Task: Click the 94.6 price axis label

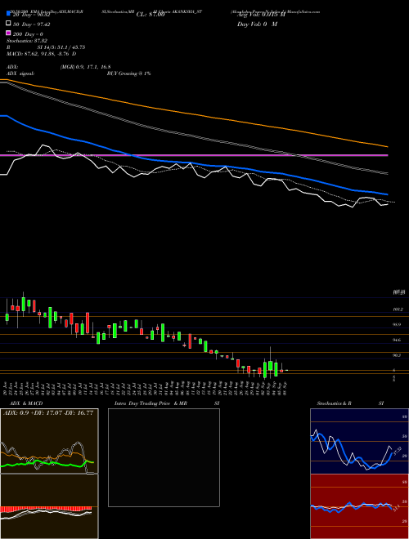Action: click(x=397, y=340)
